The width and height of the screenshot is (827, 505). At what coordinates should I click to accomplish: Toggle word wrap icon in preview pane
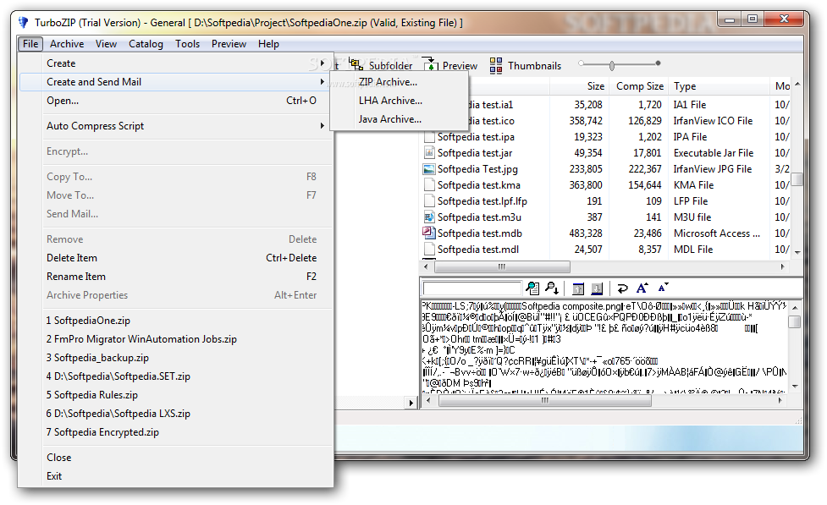(622, 288)
